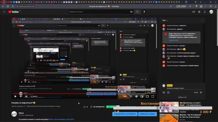Click ПОСМОТРЕТЬ АНАЛИТИКУ button
Image resolution: width=218 pixels, height=122 pixels.
coord(125,114)
